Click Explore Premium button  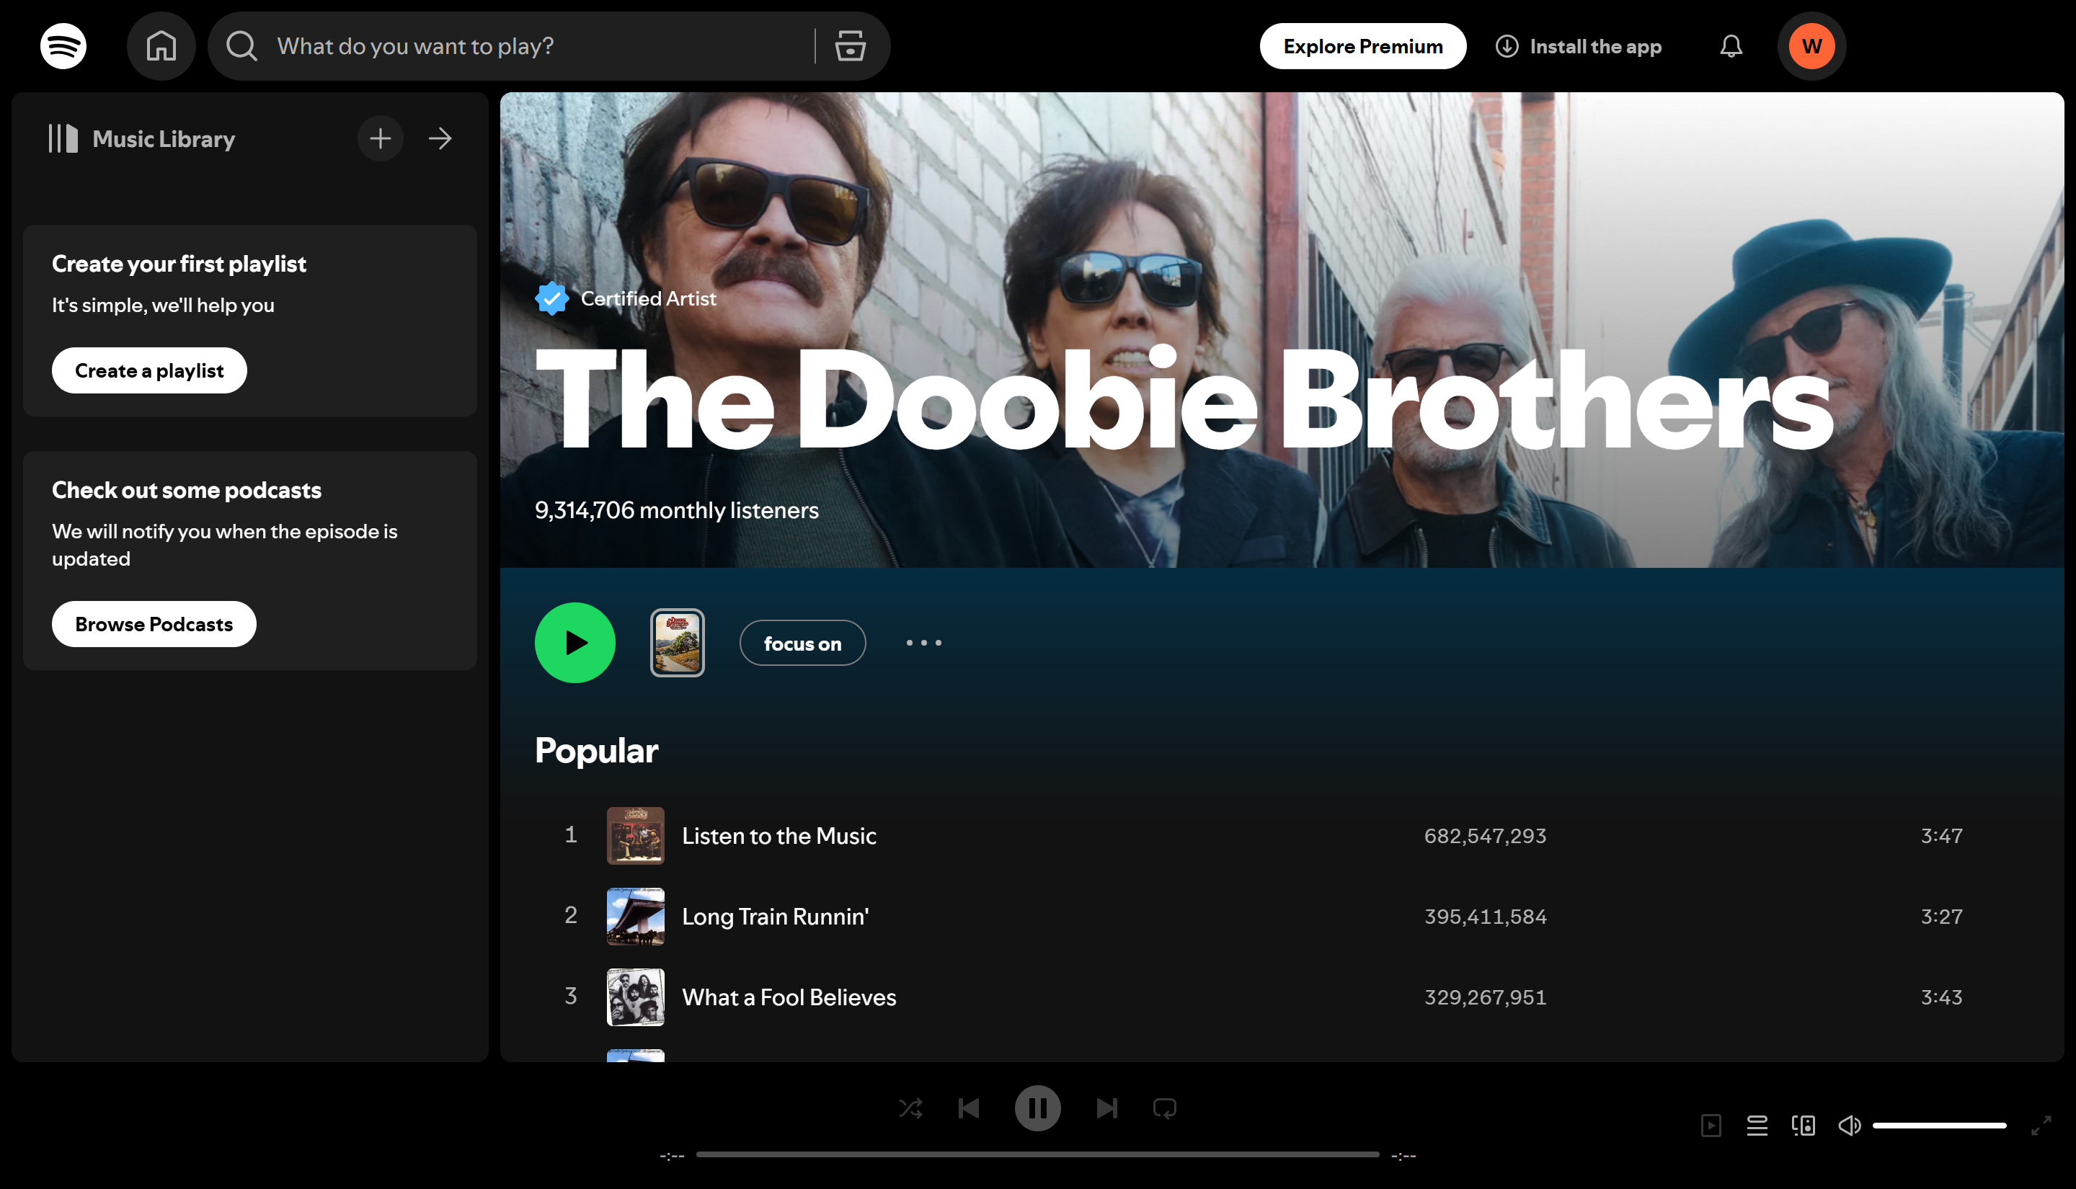[x=1362, y=47]
